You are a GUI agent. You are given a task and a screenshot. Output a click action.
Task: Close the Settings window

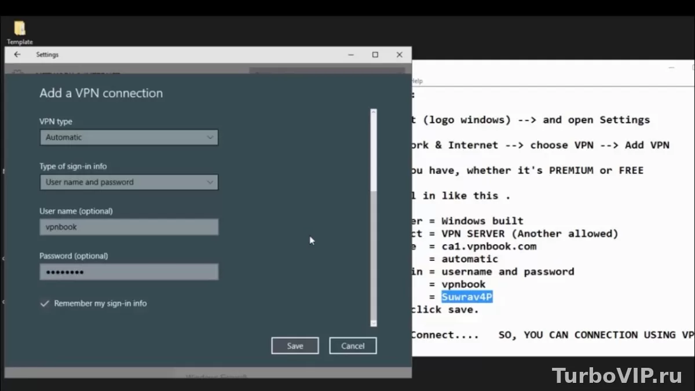tap(399, 54)
